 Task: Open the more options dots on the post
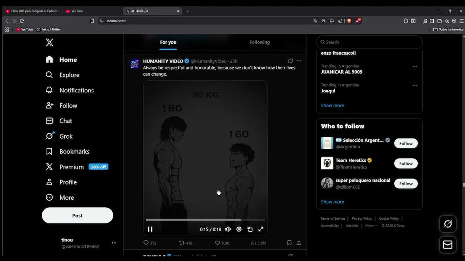click(x=299, y=61)
